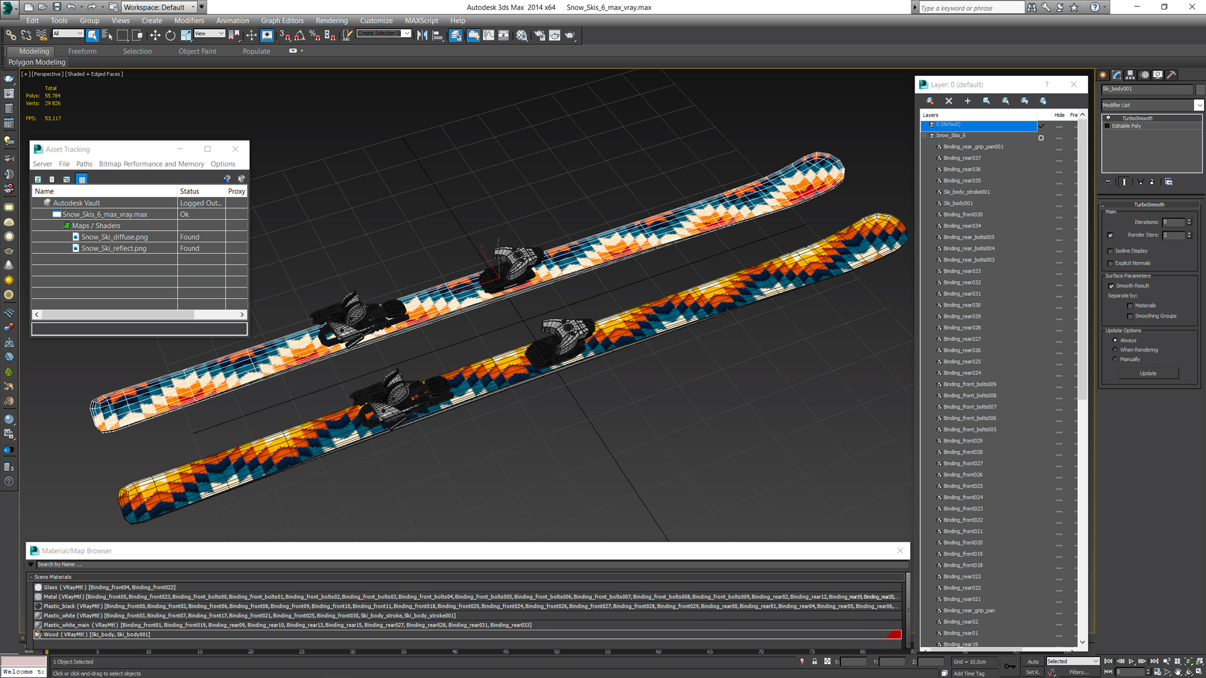Open the Modifier List dropdown
Screen dimensions: 1206x678
click(1152, 105)
